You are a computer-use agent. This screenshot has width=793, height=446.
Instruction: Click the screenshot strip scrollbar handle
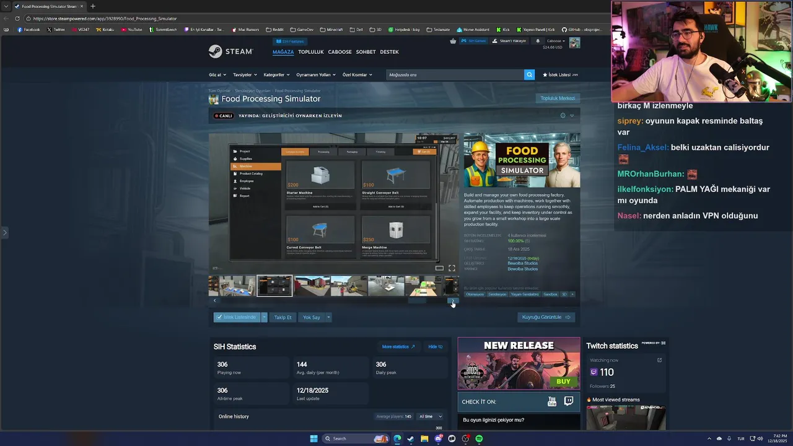click(x=416, y=300)
